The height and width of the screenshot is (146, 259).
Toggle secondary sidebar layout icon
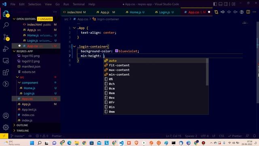point(226,4)
